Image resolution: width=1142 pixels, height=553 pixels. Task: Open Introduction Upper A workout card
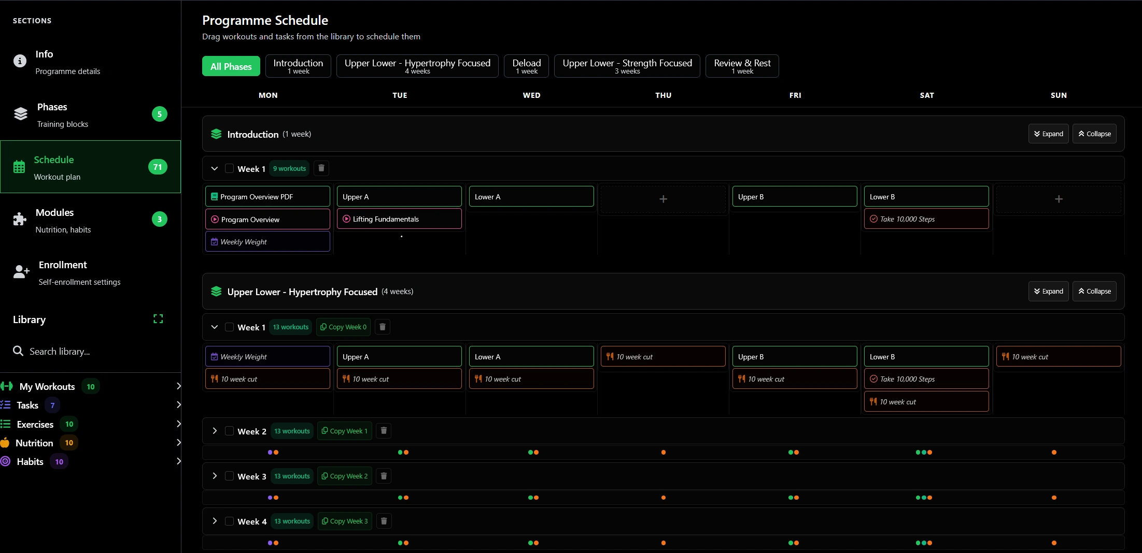tap(399, 197)
